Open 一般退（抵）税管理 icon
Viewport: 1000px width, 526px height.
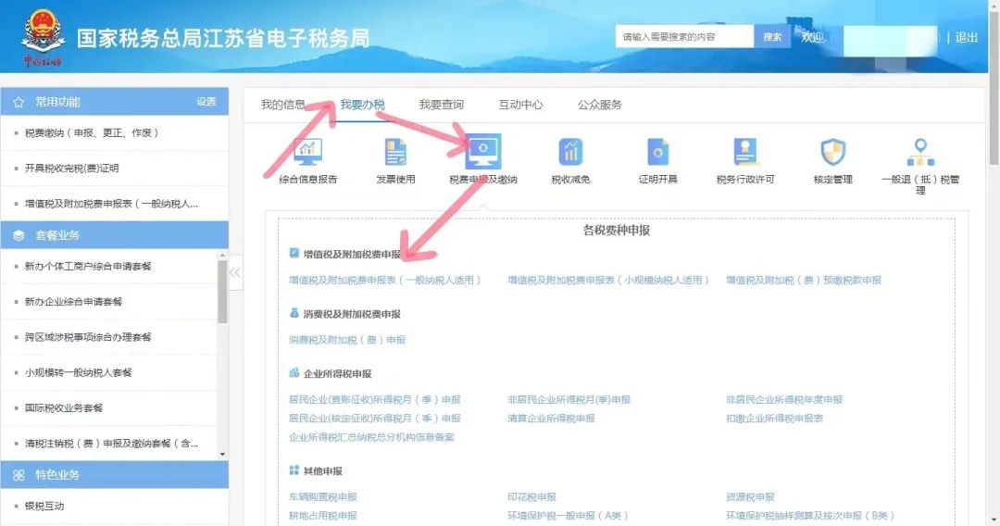pos(920,153)
